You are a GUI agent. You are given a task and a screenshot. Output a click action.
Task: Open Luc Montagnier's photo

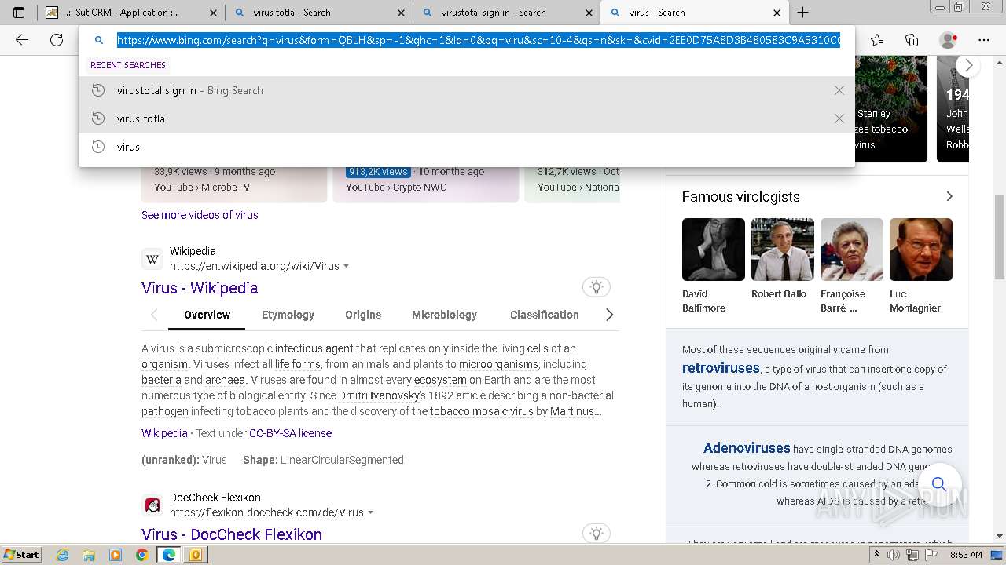[x=920, y=250]
